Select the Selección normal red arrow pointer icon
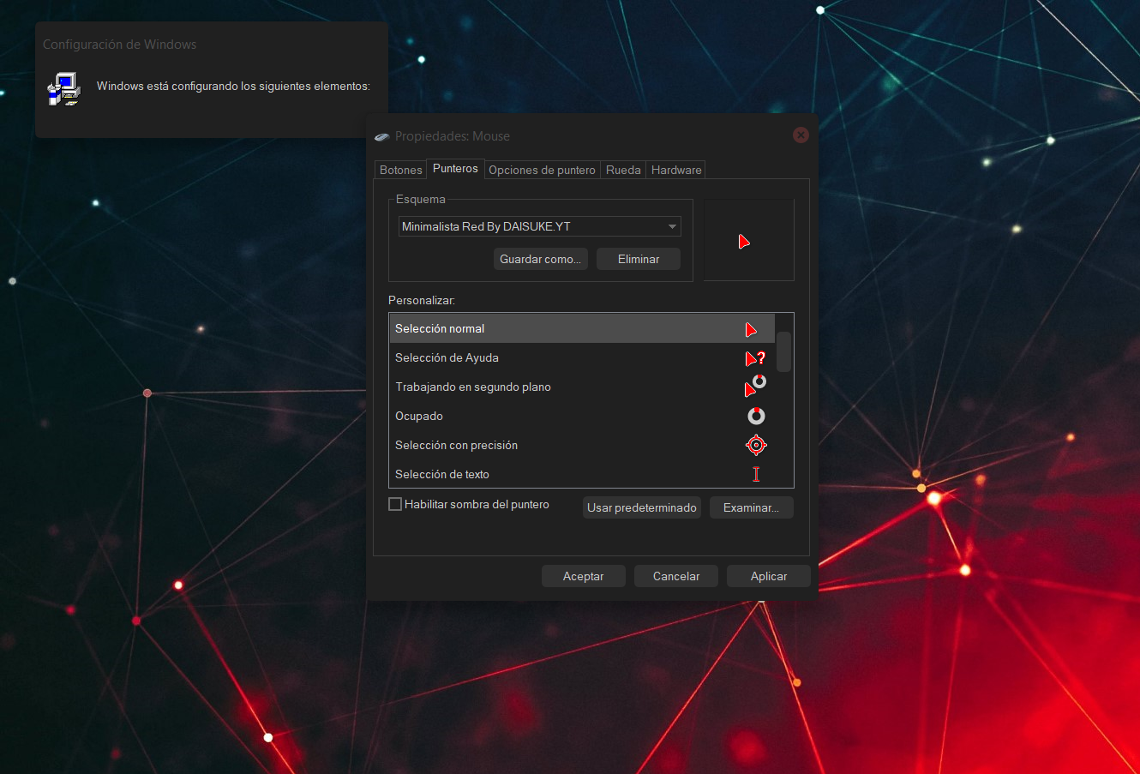This screenshot has height=774, width=1140. [750, 328]
